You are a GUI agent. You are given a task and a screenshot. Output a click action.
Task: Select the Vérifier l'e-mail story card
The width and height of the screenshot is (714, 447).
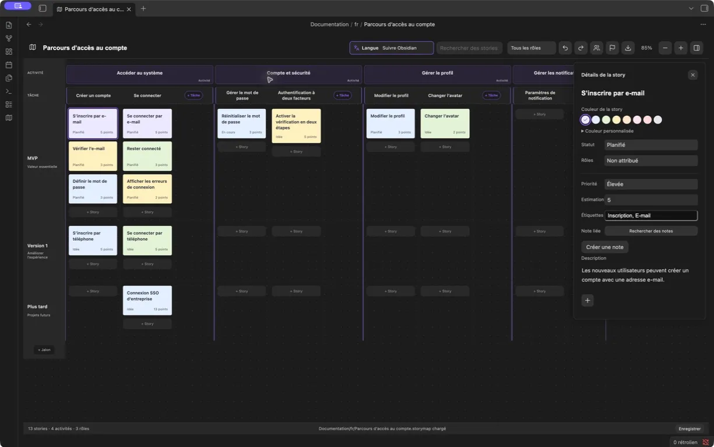[93, 156]
